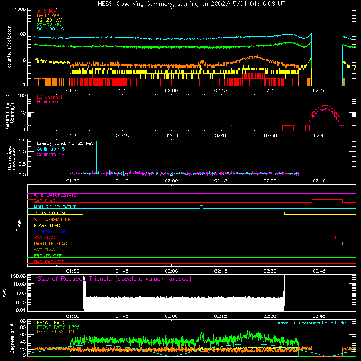Click the 'SC_TRANSMITTER' flag label
This screenshot has height=361, width=361.
[x=52, y=219]
